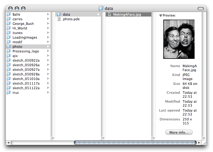Click the data folder icon in title bar
This screenshot has width=213, height=152.
coord(101,8)
